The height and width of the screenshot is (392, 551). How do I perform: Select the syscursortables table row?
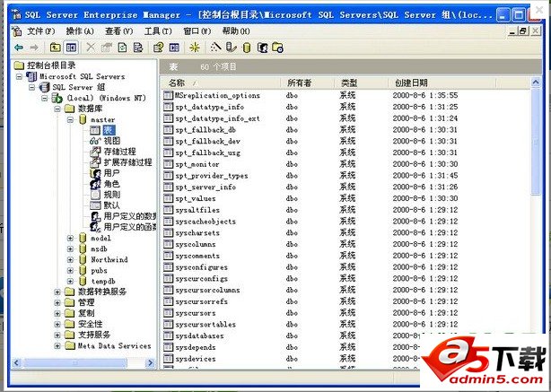[199, 324]
